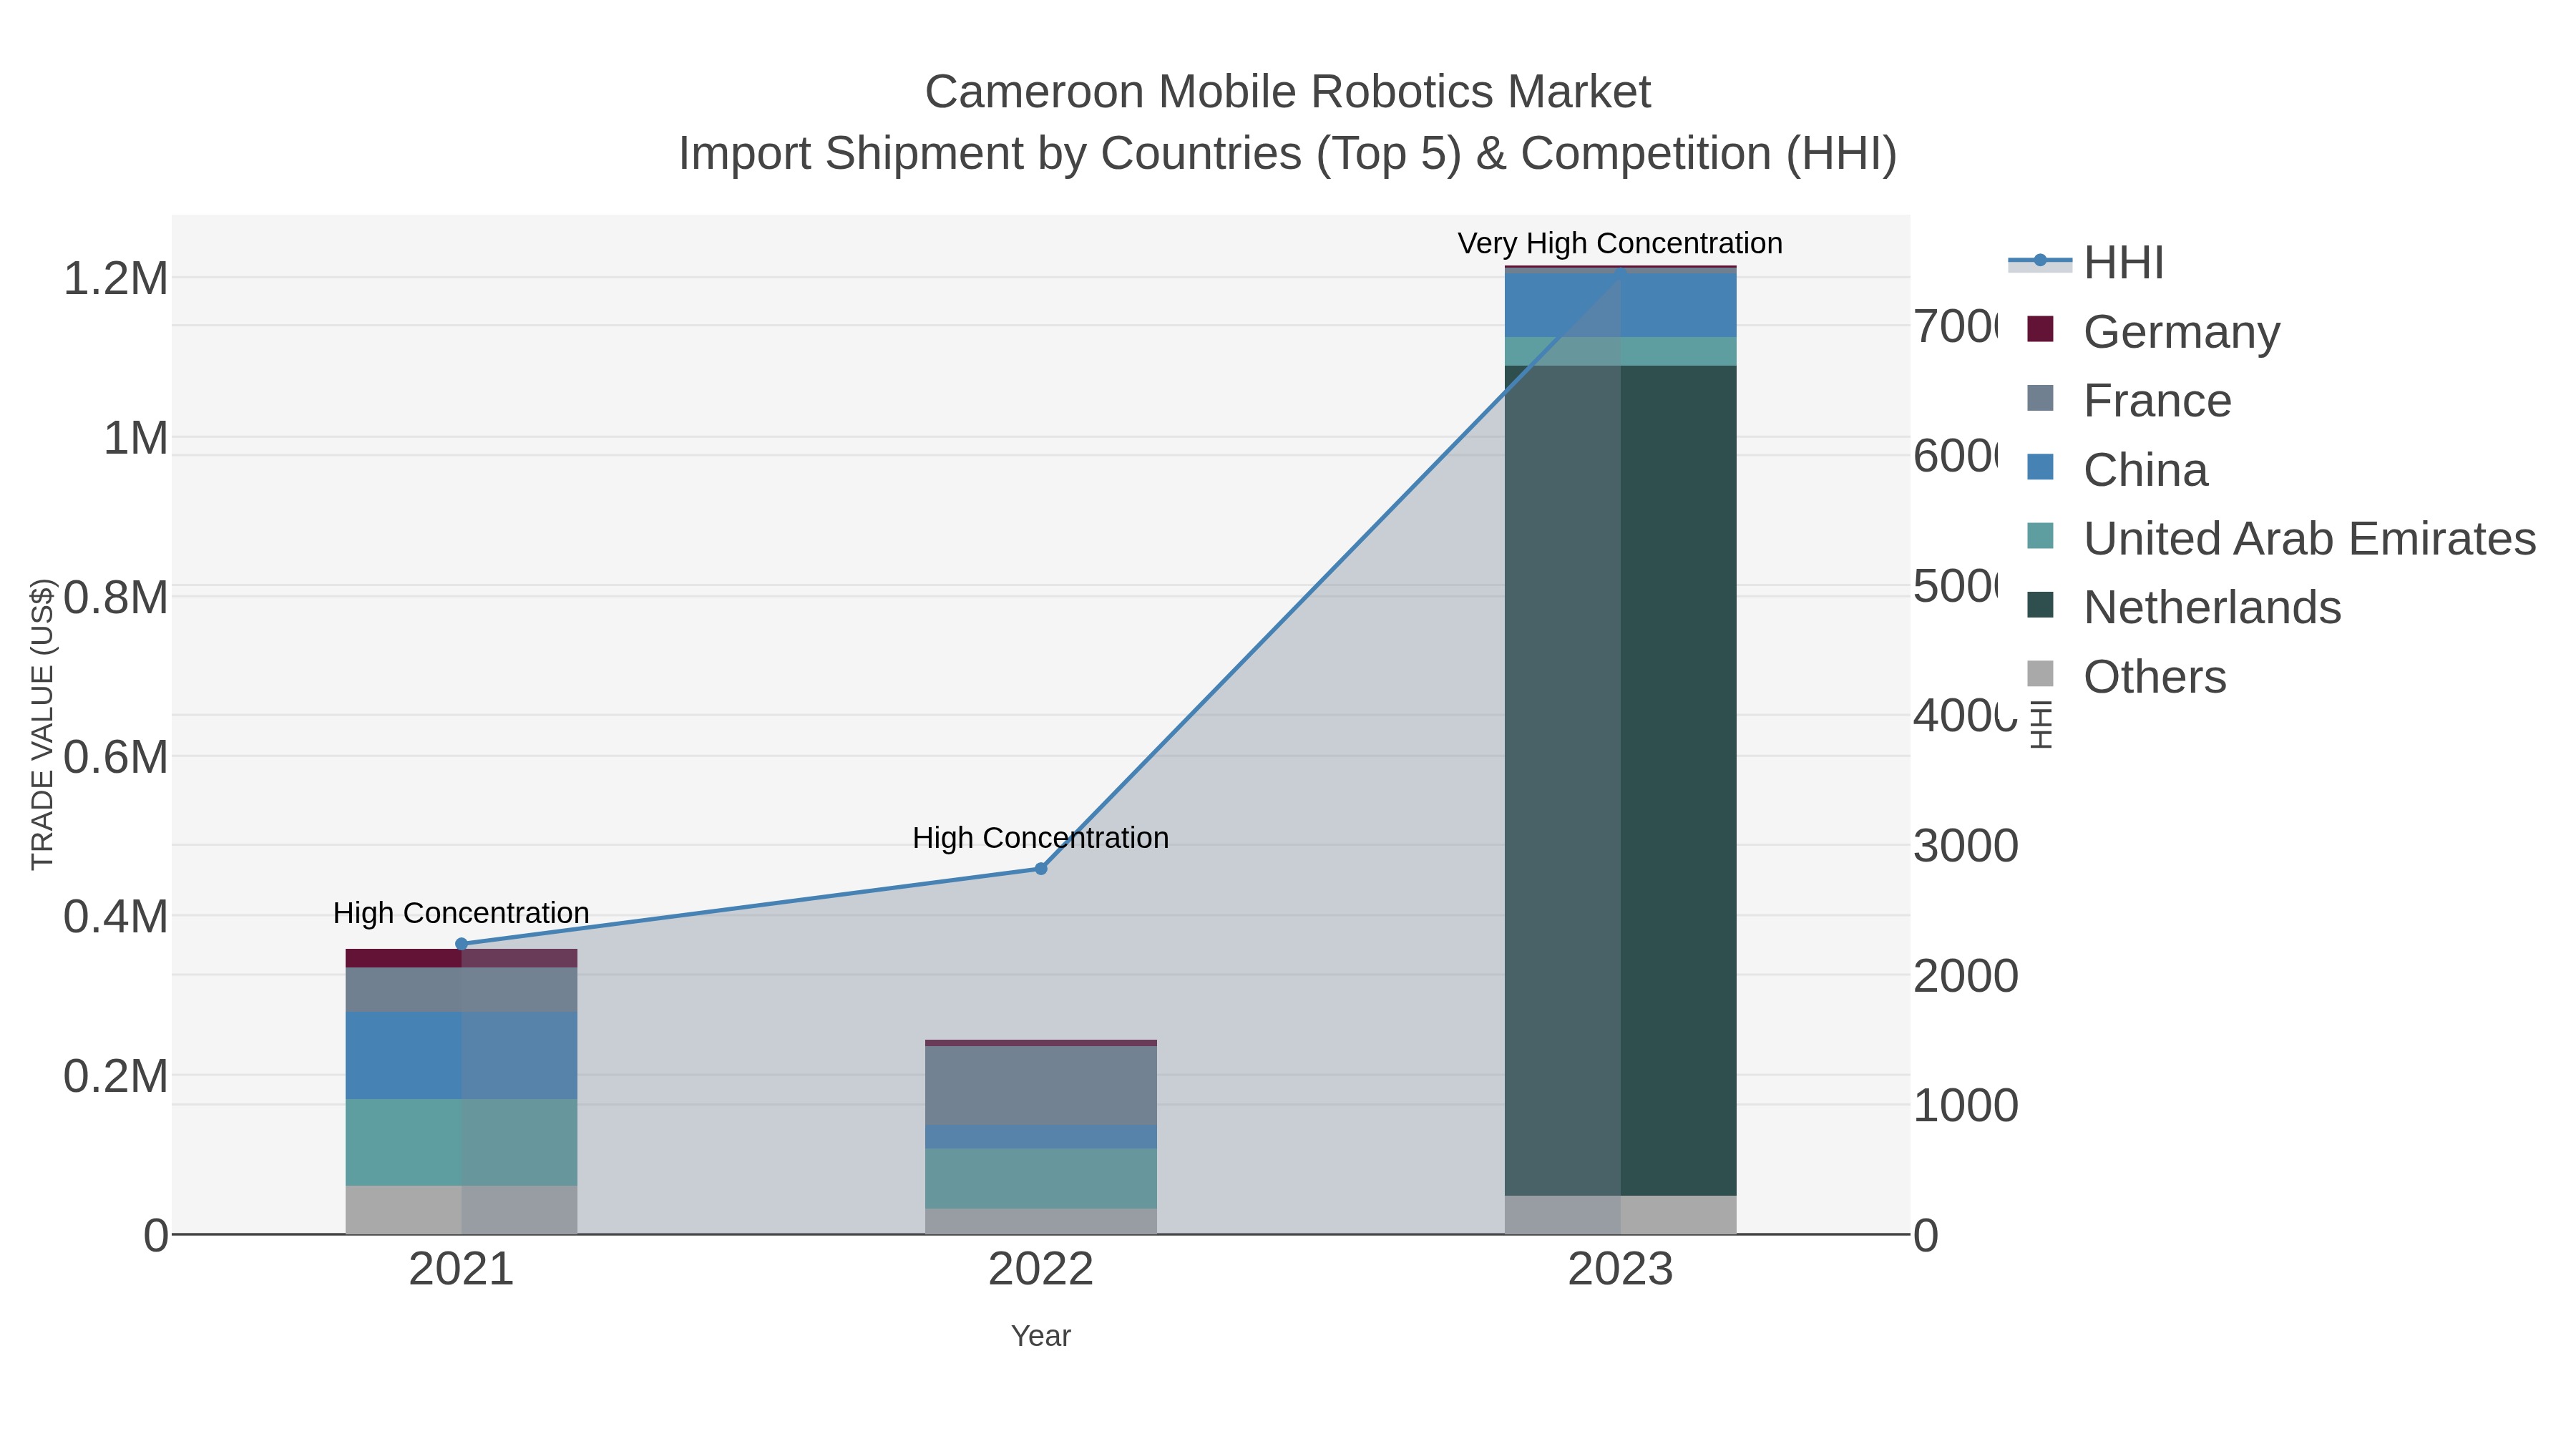Click the Netherlands dark green legend swatch
Image resolution: width=2576 pixels, height=1449 pixels.
tap(2040, 605)
